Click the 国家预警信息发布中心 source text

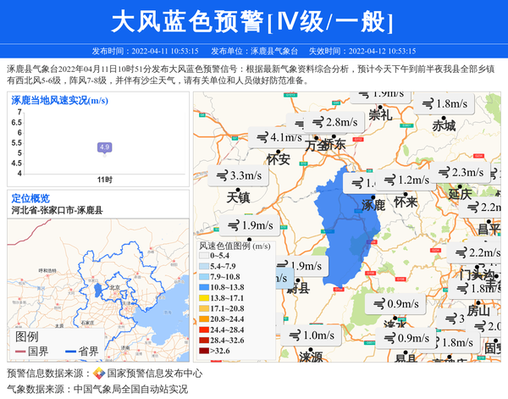coord(155,374)
